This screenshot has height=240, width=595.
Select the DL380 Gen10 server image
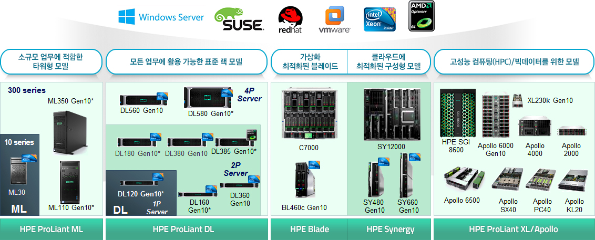(x=187, y=142)
